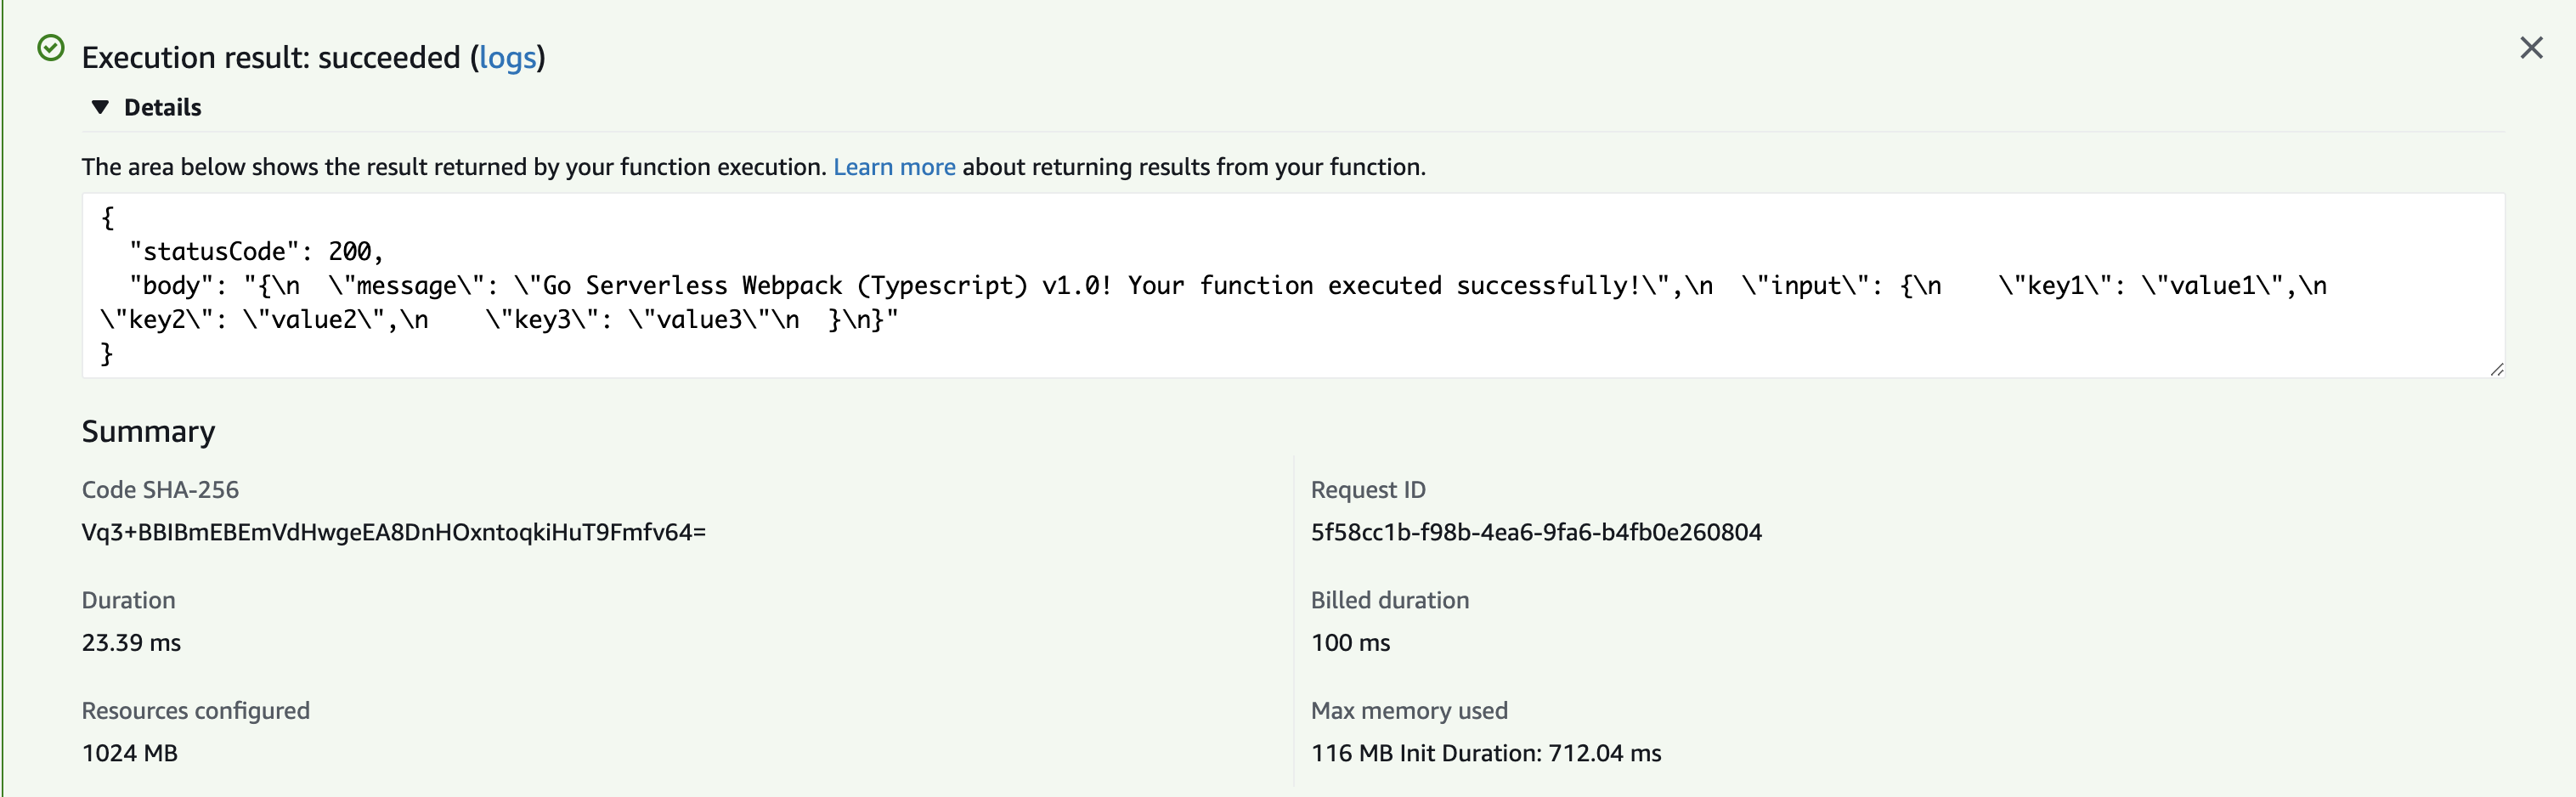The image size is (2576, 797).
Task: Dismiss the result panel via the X icon
Action: click(2531, 47)
